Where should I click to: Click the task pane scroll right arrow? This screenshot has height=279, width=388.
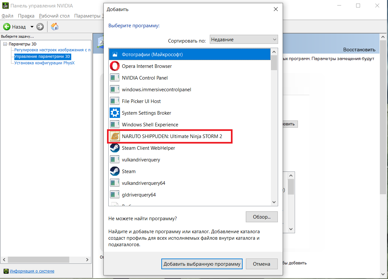[x=87, y=260]
